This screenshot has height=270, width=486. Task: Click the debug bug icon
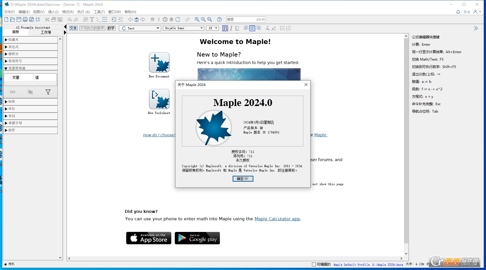[x=171, y=19]
